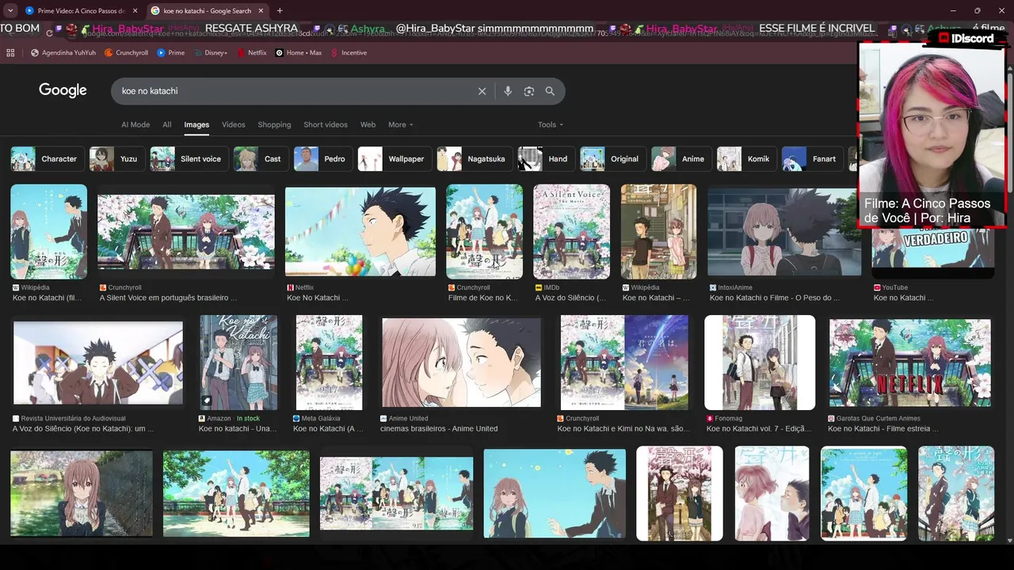Open the Garotas Que Curtem Animes Netflix image
This screenshot has height=570, width=1014.
pos(910,363)
